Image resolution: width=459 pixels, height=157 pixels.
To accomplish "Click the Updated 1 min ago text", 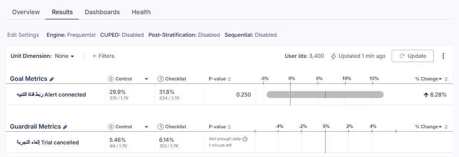I will pyautogui.click(x=362, y=56).
